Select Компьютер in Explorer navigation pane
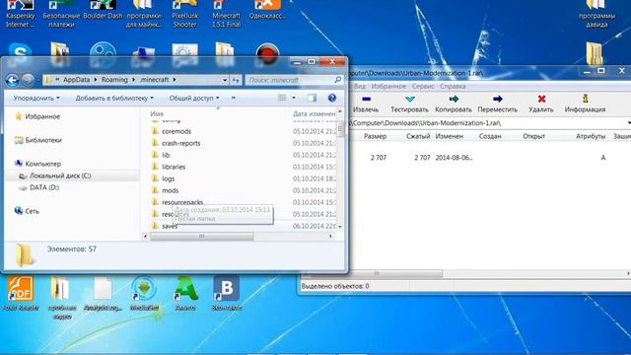Viewport: 631px width, 355px height. [x=42, y=164]
